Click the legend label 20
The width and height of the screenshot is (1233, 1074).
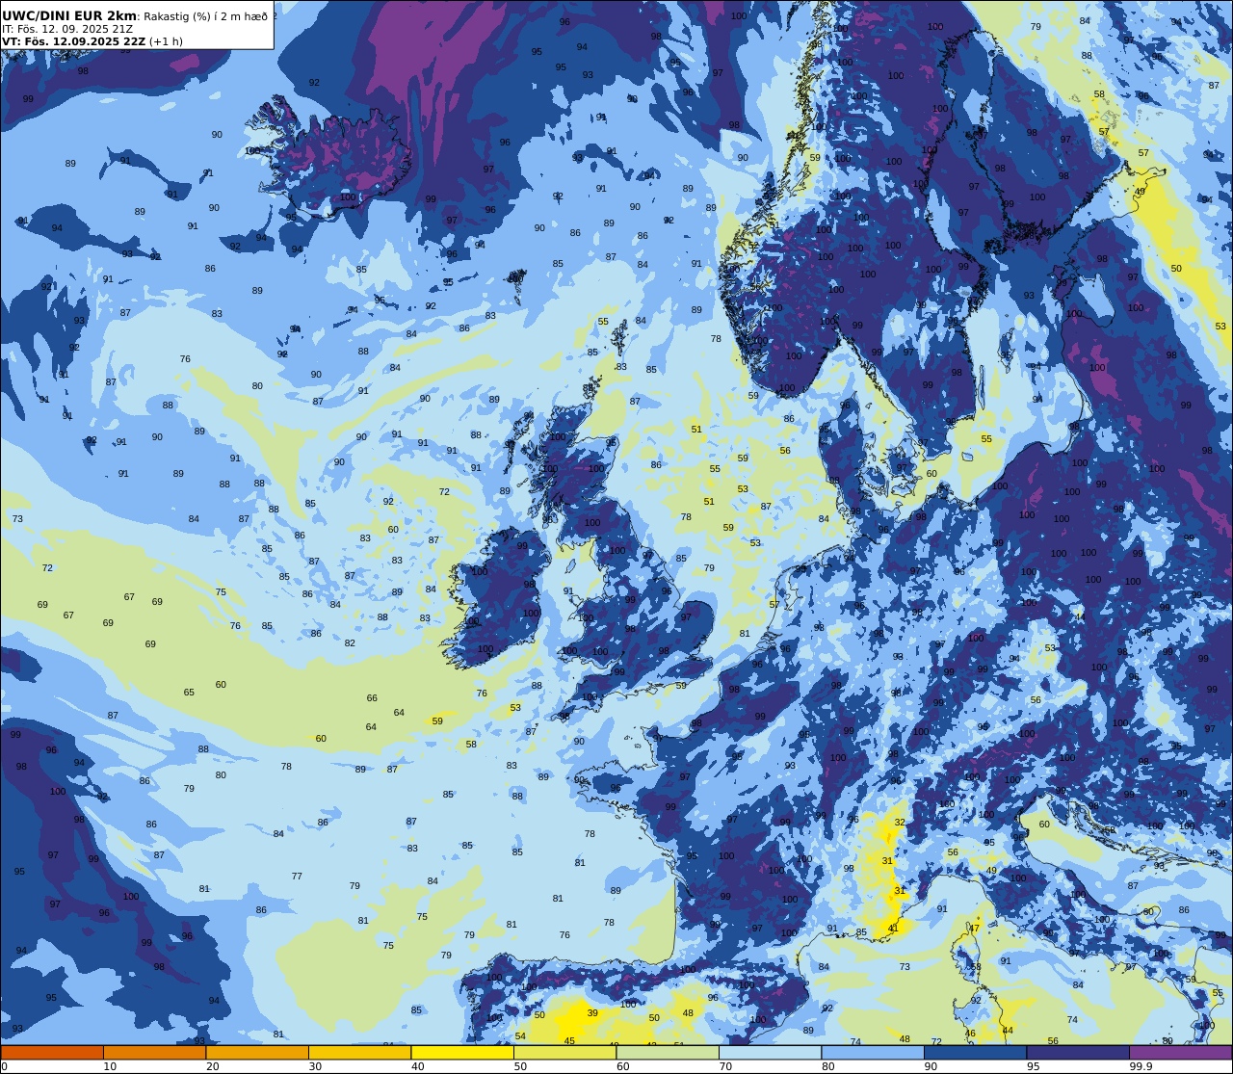pos(212,1066)
